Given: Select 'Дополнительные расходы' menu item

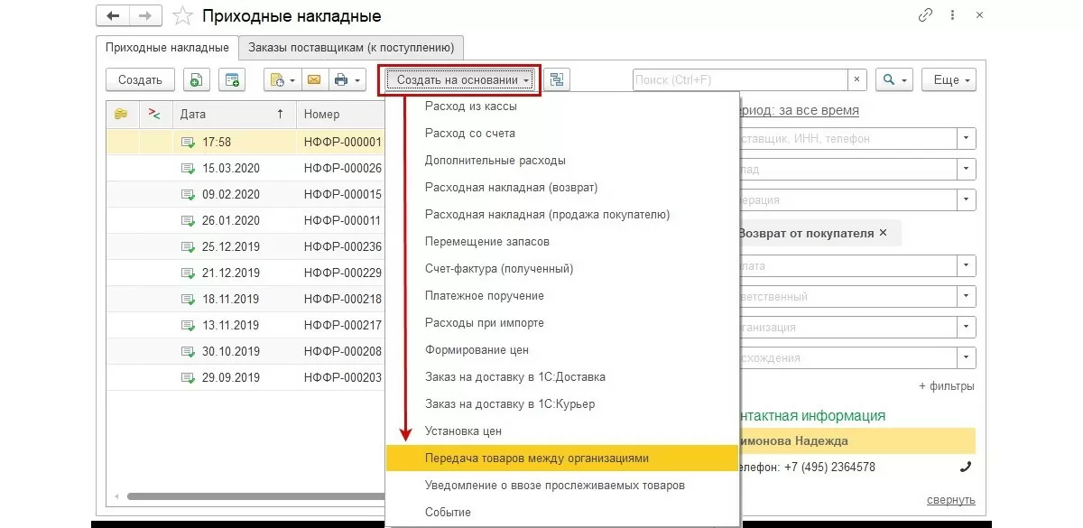Looking at the screenshot, I should pyautogui.click(x=562, y=161).
